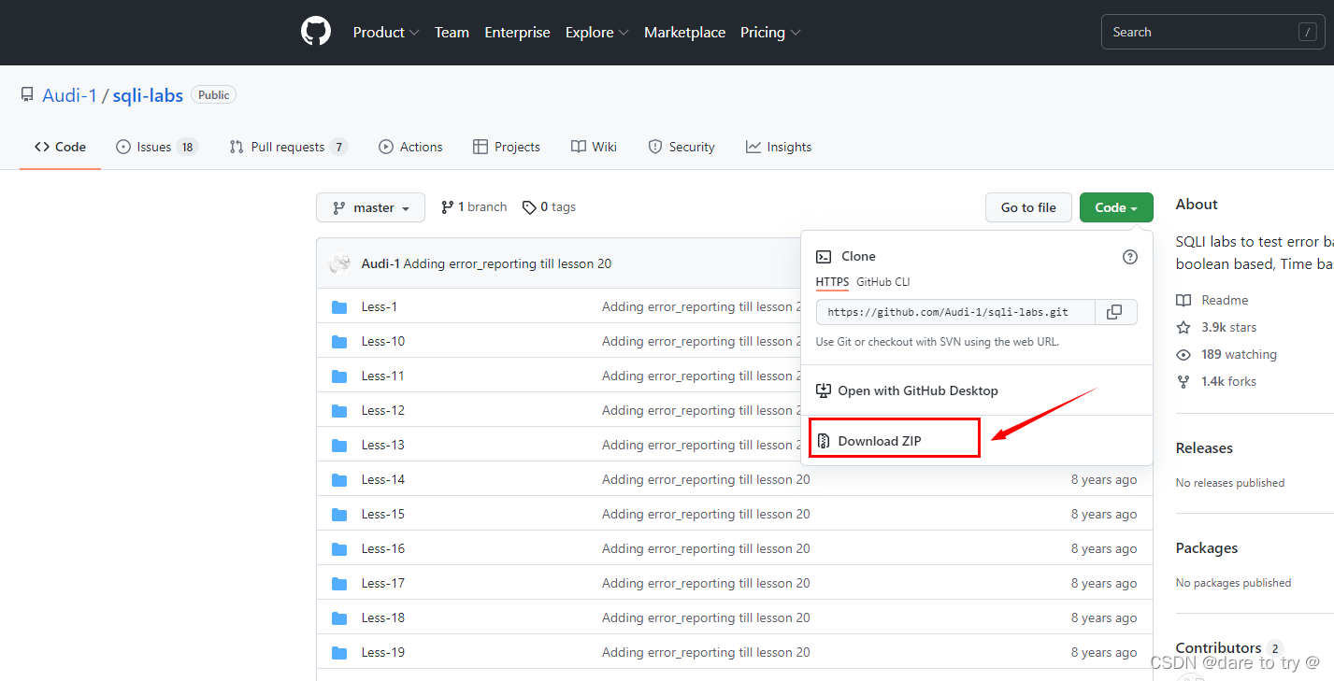Switch to the Projects tab
This screenshot has width=1334, height=681.
[507, 147]
